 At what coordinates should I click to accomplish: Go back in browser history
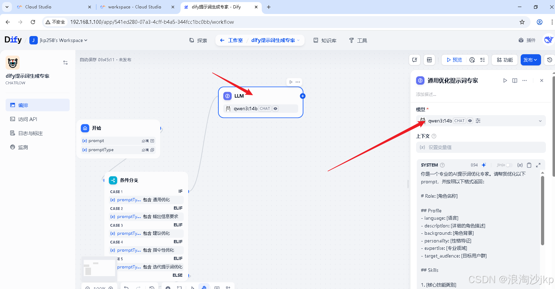pyautogui.click(x=8, y=22)
